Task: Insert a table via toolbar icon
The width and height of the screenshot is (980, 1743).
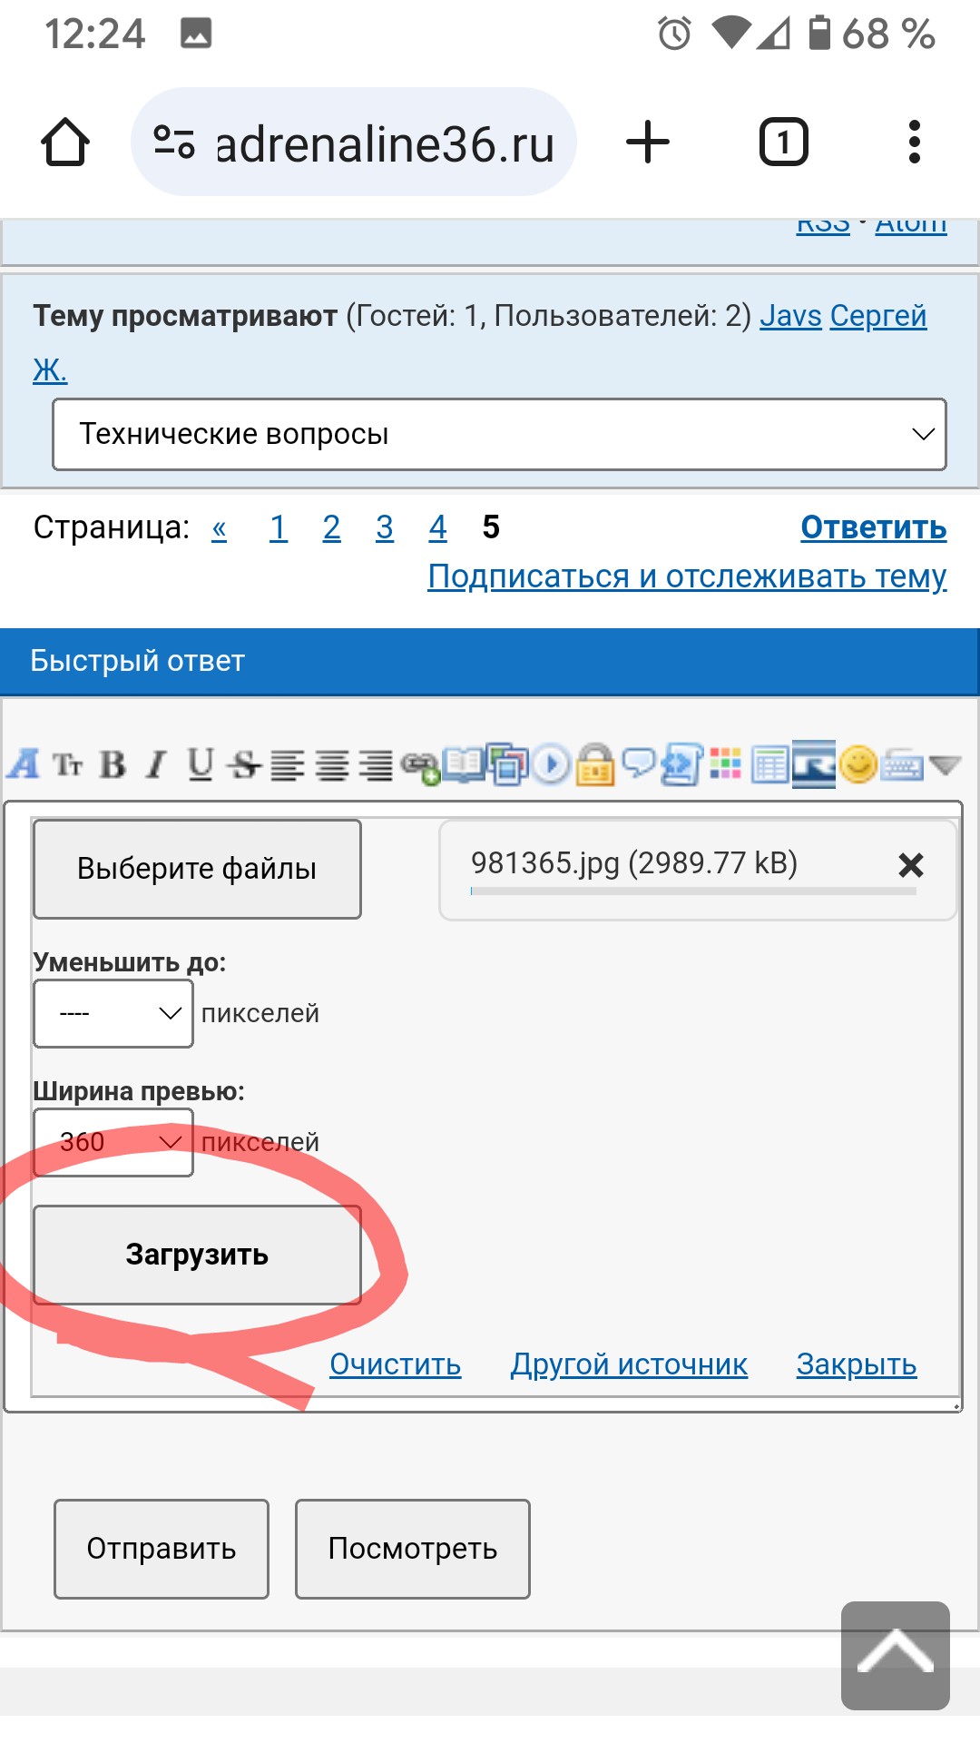Action: (769, 765)
